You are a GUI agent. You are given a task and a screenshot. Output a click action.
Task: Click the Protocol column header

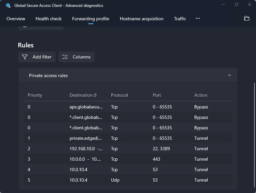click(120, 95)
